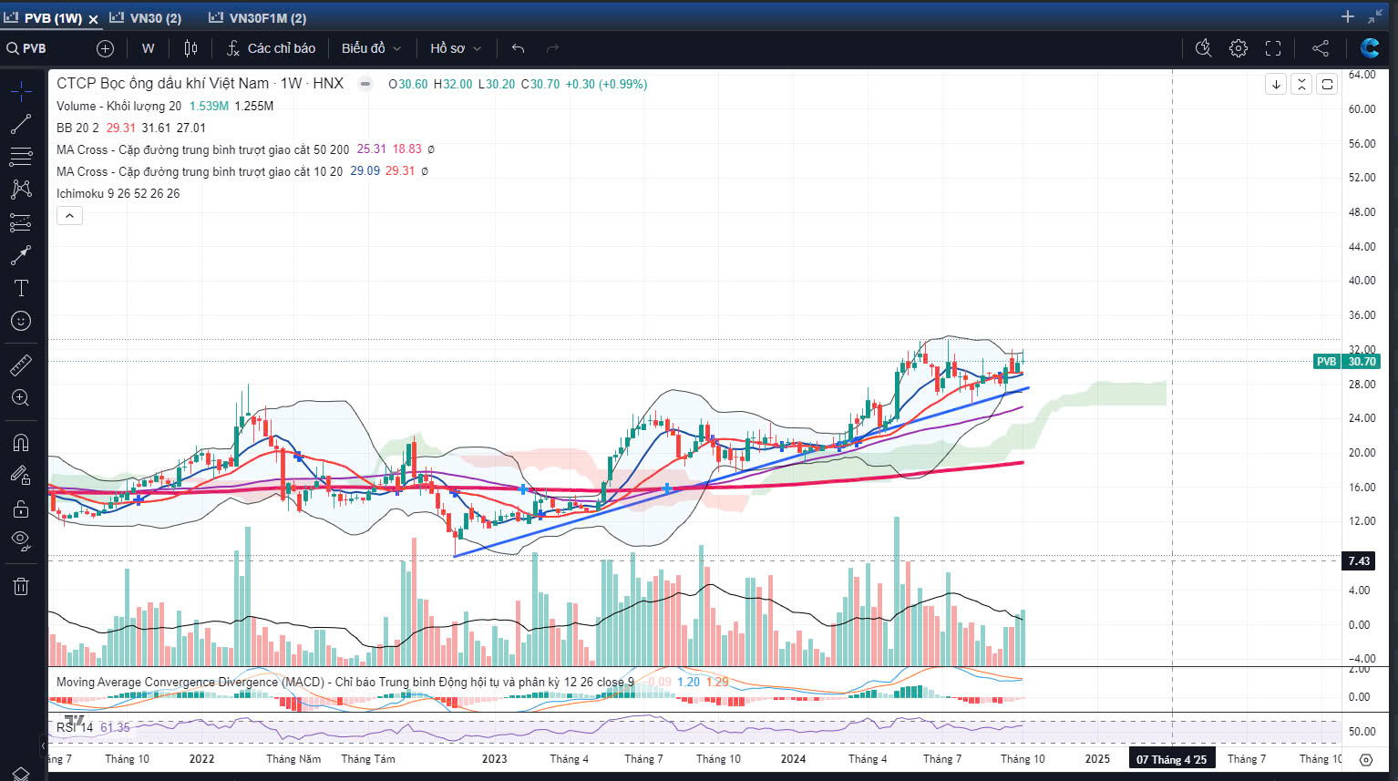The width and height of the screenshot is (1398, 781).
Task: Open the emoji and icons tool
Action: (x=21, y=321)
